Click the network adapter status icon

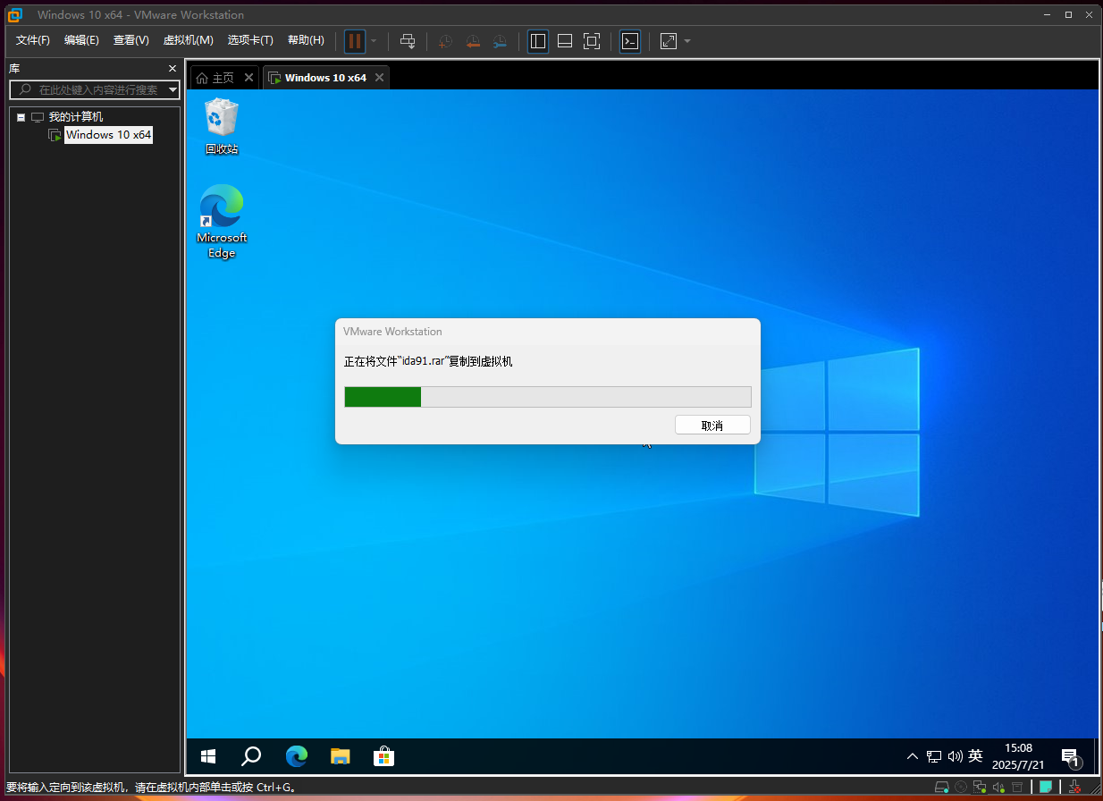pyautogui.click(x=981, y=788)
